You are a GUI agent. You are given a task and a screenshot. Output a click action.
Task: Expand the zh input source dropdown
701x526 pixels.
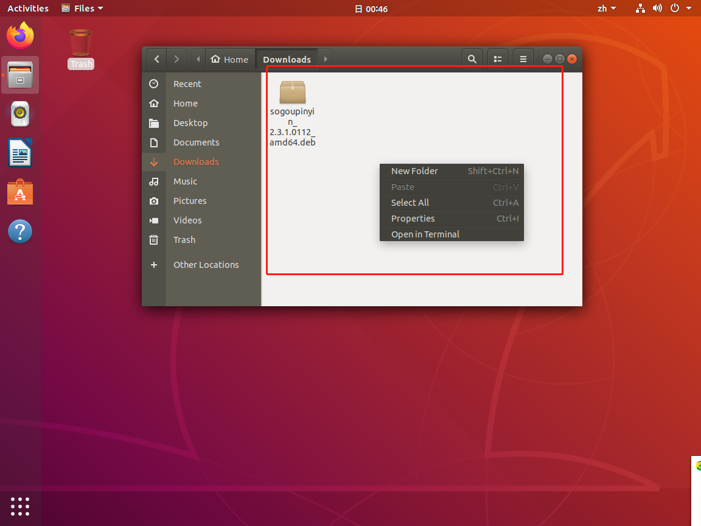(x=607, y=8)
